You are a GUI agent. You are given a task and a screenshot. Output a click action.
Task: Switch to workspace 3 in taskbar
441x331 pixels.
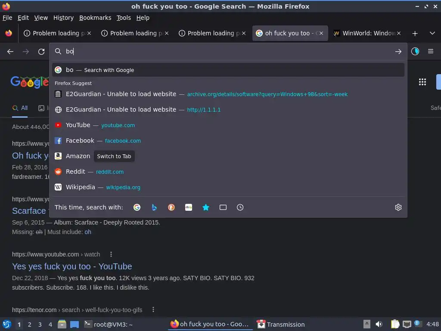(40, 325)
